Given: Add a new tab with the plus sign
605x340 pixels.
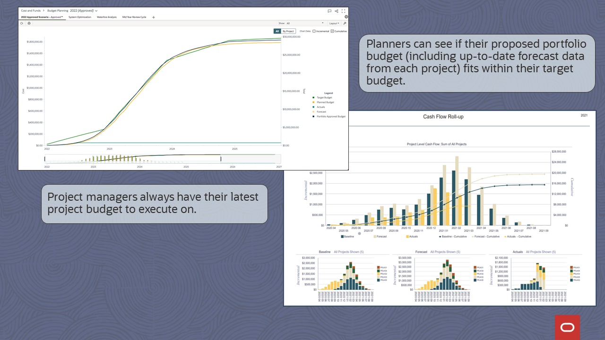Looking at the screenshot, I should pos(154,17).
